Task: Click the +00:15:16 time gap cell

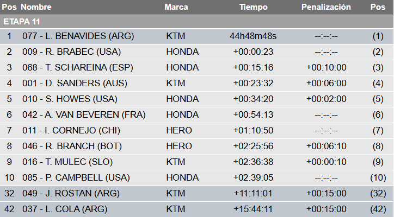Action: [253, 68]
